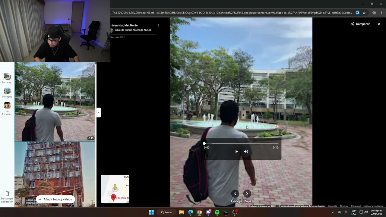386x217 pixels.
Task: Select the red museum building photo
Action: 55,175
